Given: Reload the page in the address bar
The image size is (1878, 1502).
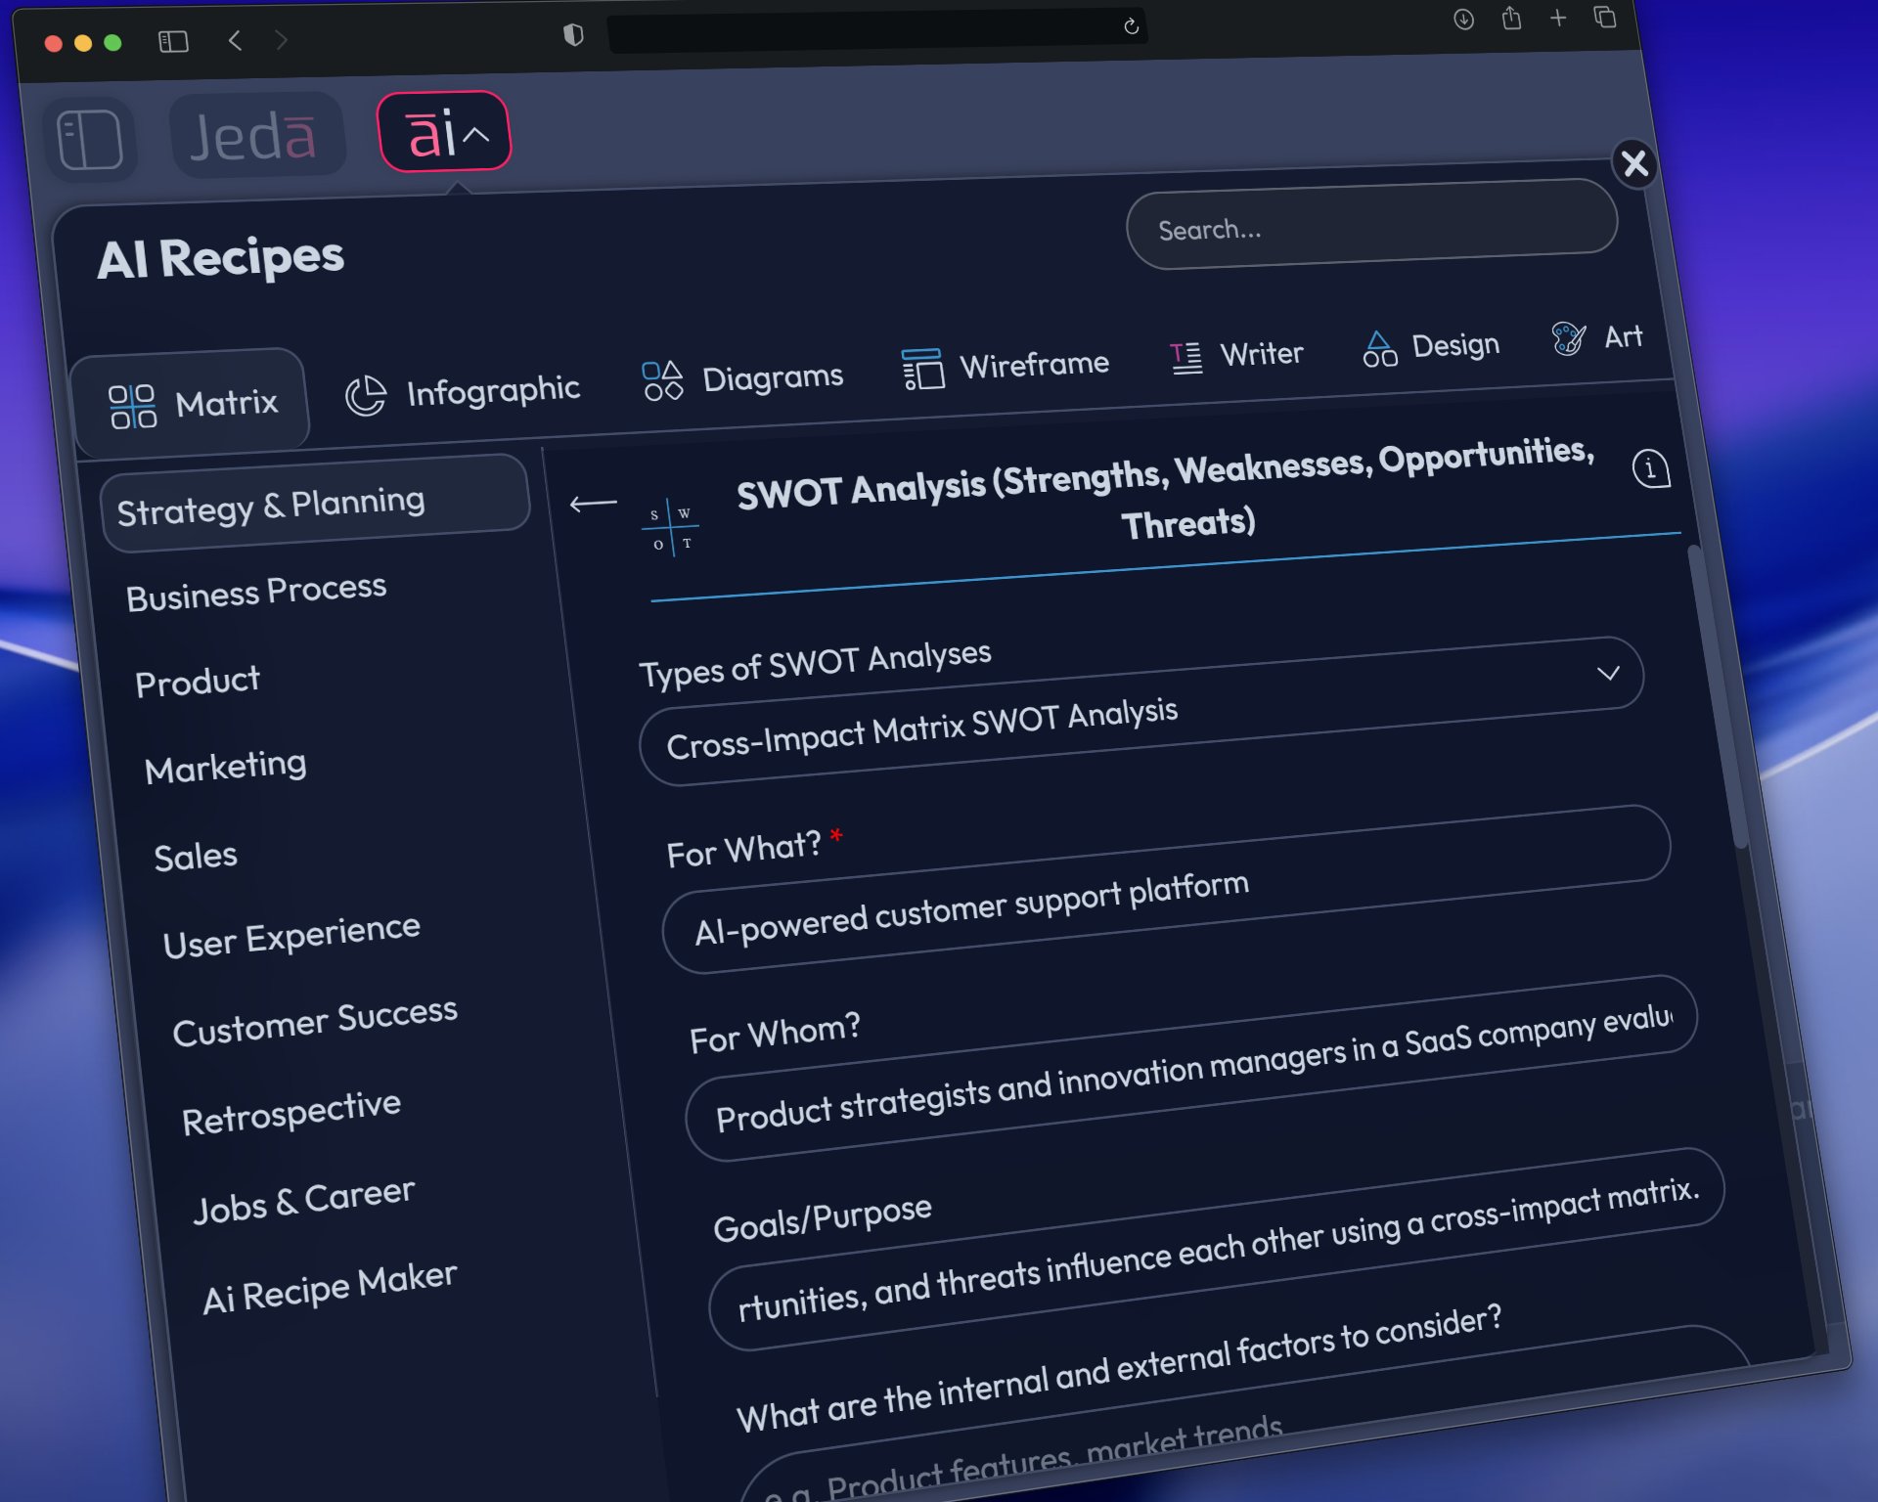Looking at the screenshot, I should 1131,26.
